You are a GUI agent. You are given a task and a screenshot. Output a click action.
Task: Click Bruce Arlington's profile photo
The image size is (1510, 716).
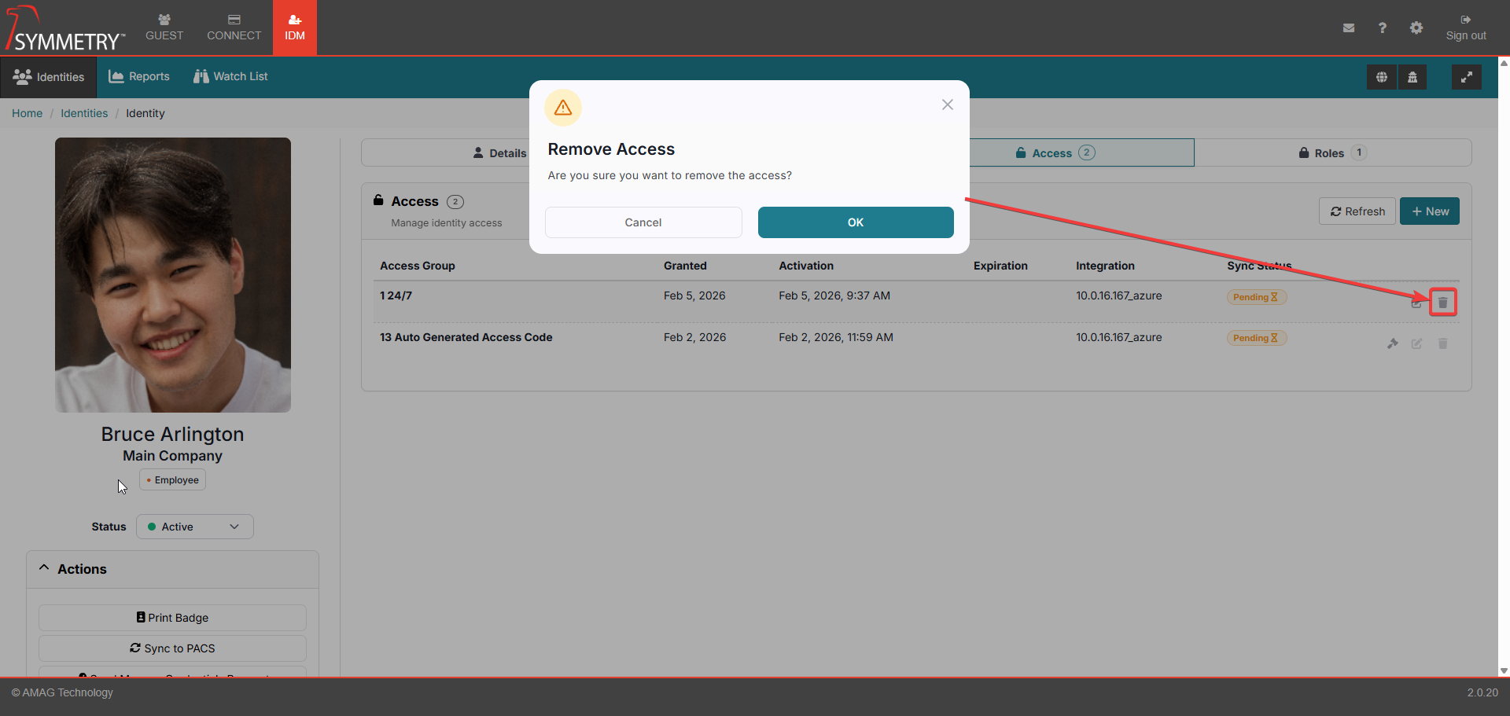click(x=173, y=275)
